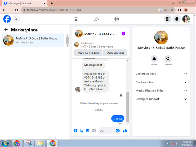The image size is (196, 147).
Task: Expand Chat members section
Action: [x=161, y=82]
